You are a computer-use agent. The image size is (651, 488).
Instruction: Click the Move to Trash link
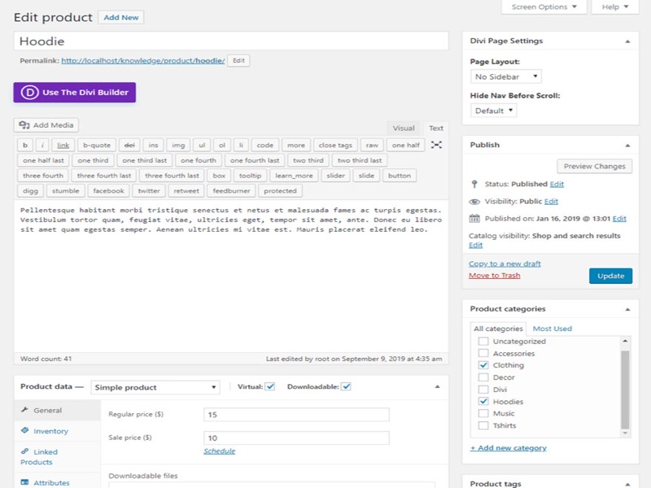[x=494, y=276]
